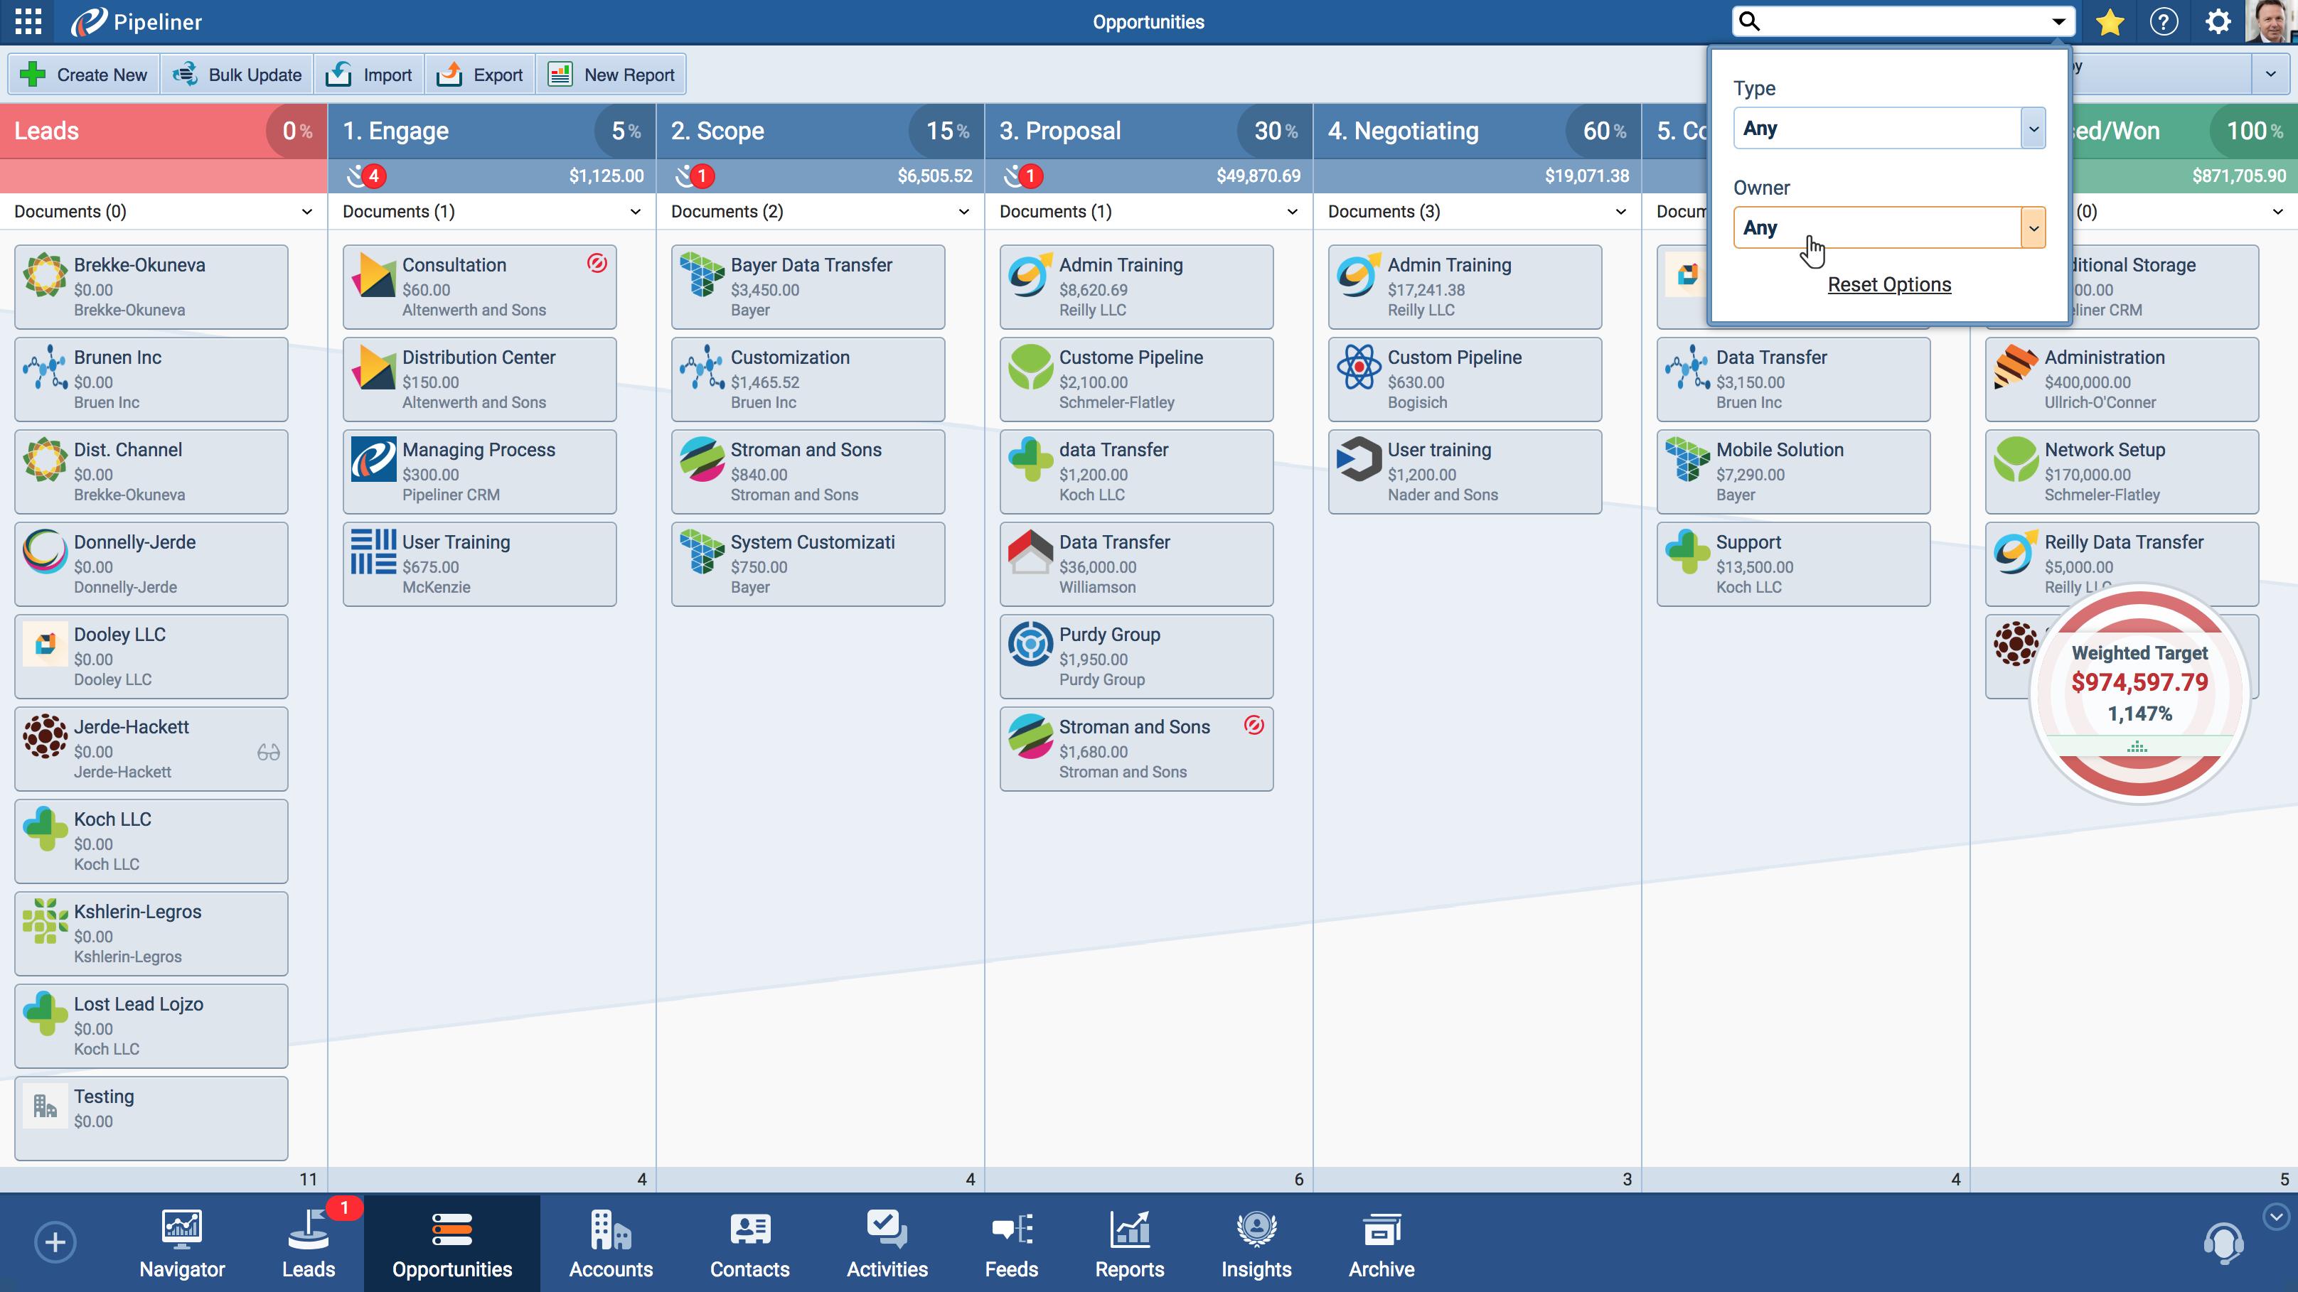
Task: Expand the Type dropdown set to Any
Action: [x=2032, y=129]
